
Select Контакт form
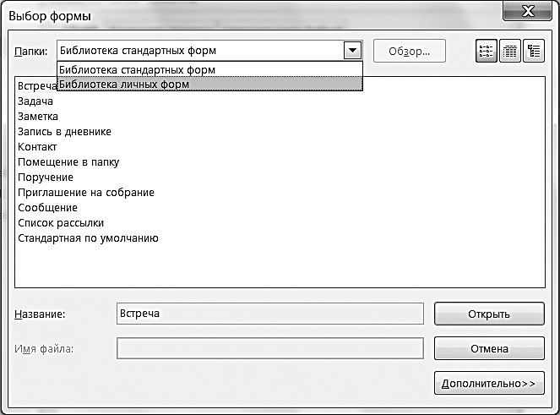37,147
